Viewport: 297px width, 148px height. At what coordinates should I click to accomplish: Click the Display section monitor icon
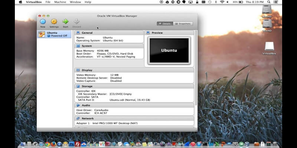(x=78, y=70)
